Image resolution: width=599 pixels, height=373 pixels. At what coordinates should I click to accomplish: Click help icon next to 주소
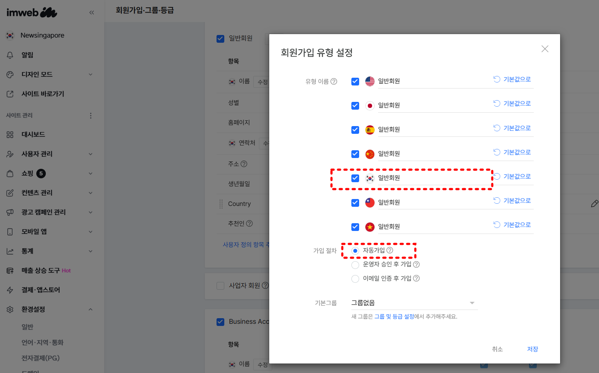coord(244,164)
